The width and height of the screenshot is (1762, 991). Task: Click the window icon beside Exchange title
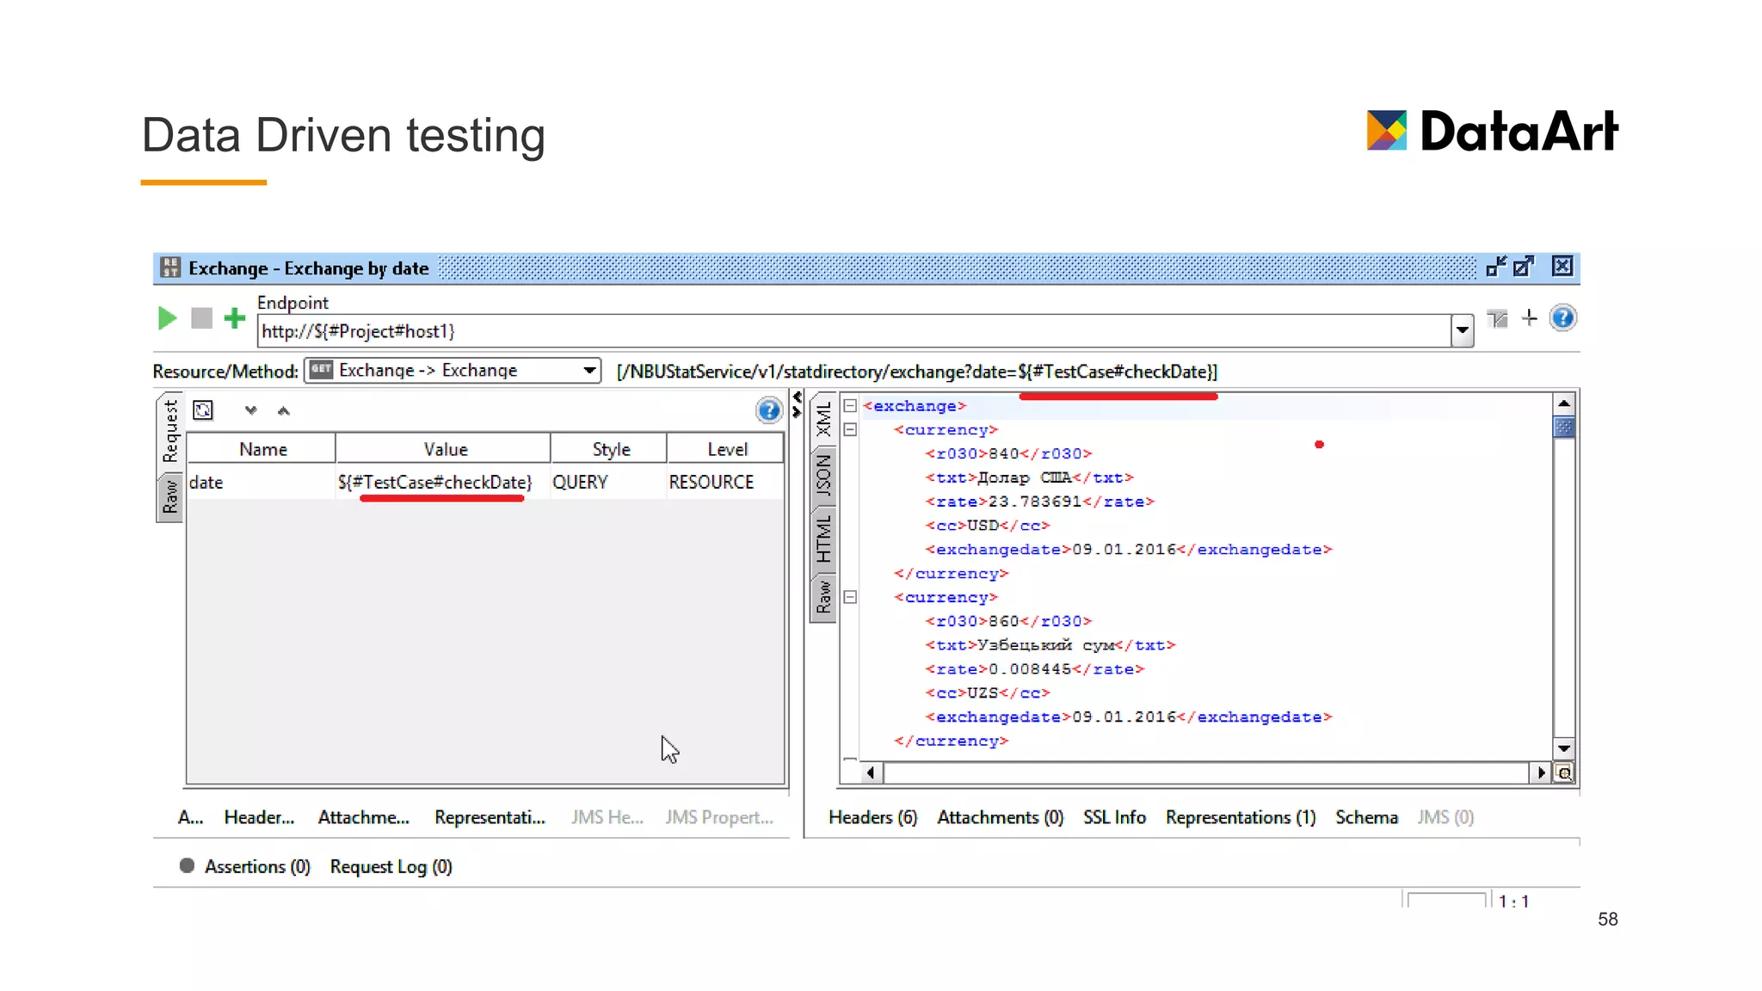pos(170,268)
